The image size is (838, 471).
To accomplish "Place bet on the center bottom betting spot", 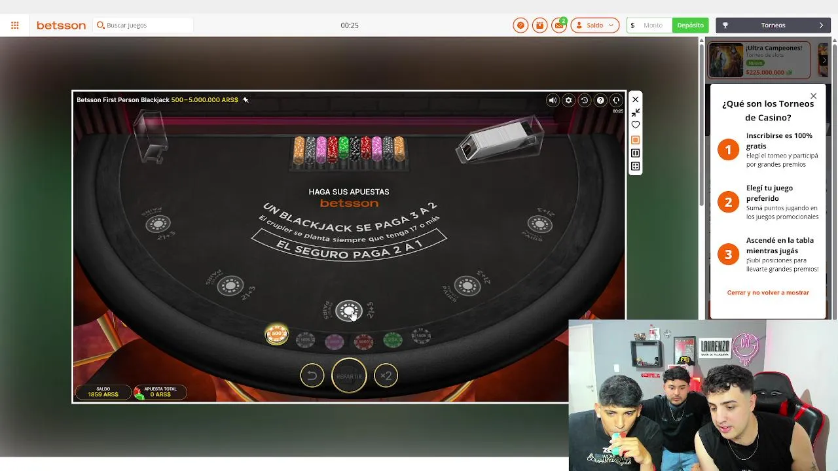I will 348,311.
